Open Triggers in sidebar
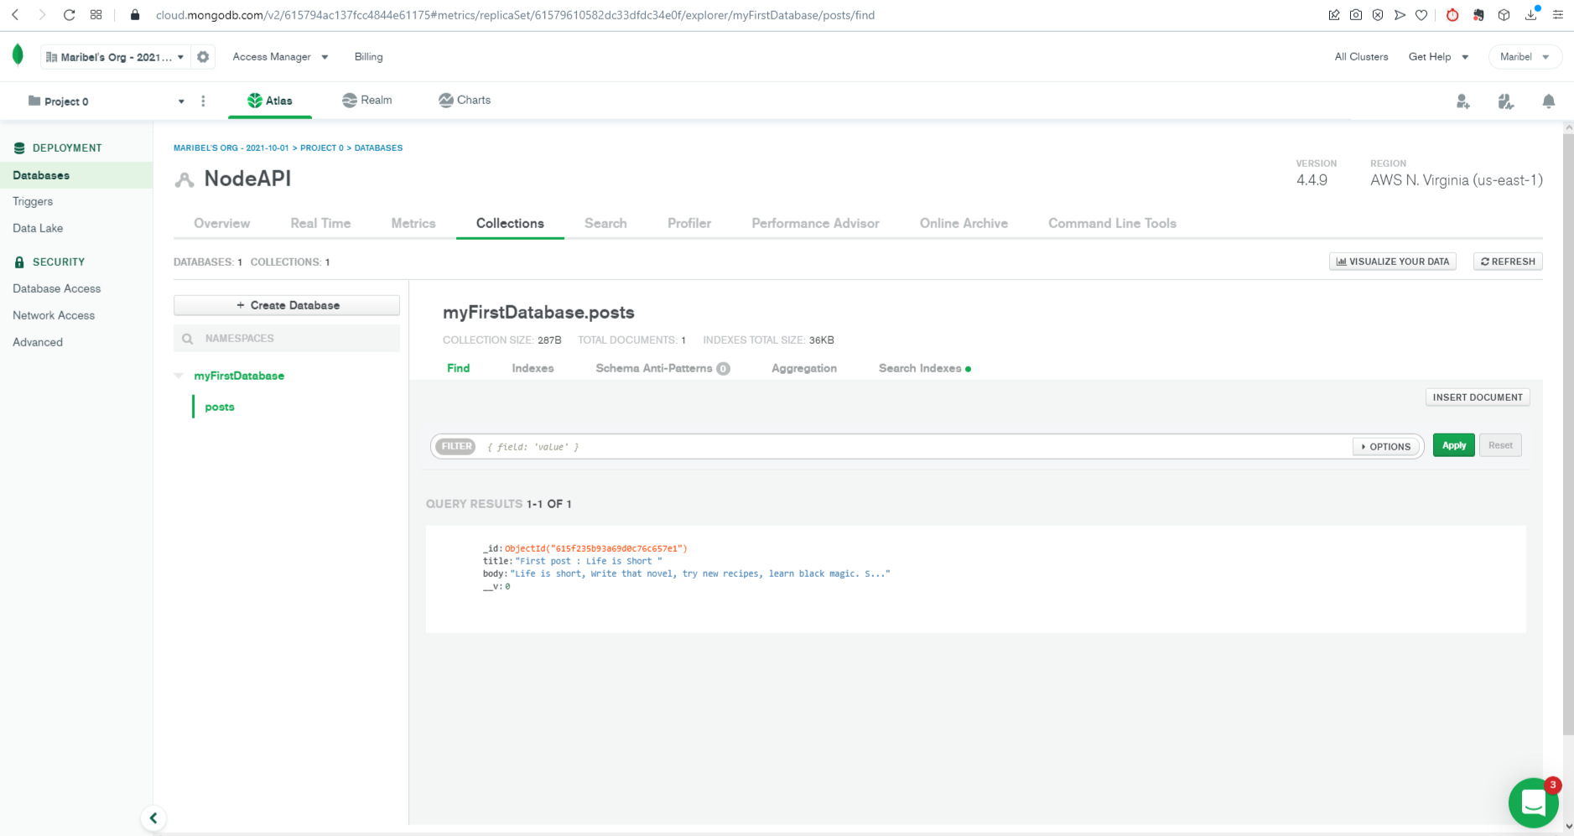This screenshot has height=836, width=1574. pos(33,201)
